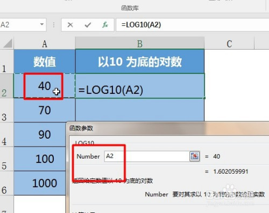
Task: Select empty cell B3 beside 70
Action: (x=140, y=110)
